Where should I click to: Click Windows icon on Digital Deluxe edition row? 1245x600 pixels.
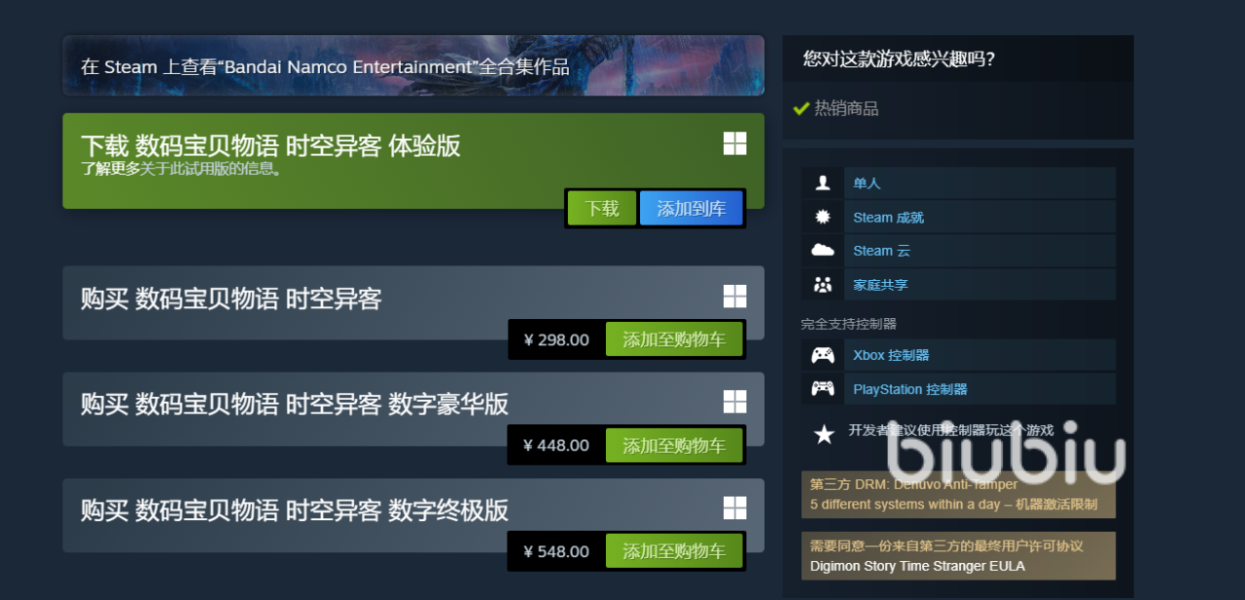(x=734, y=402)
